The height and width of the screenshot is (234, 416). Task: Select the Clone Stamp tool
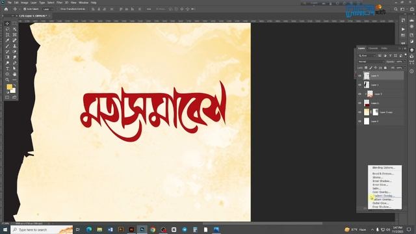click(x=14, y=46)
